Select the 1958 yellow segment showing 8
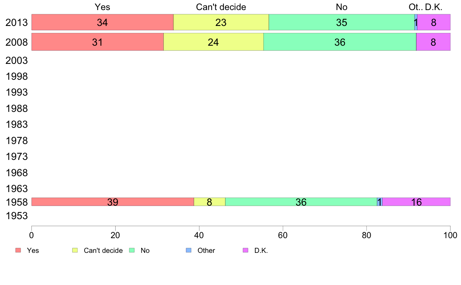The image size is (461, 285). tap(210, 202)
